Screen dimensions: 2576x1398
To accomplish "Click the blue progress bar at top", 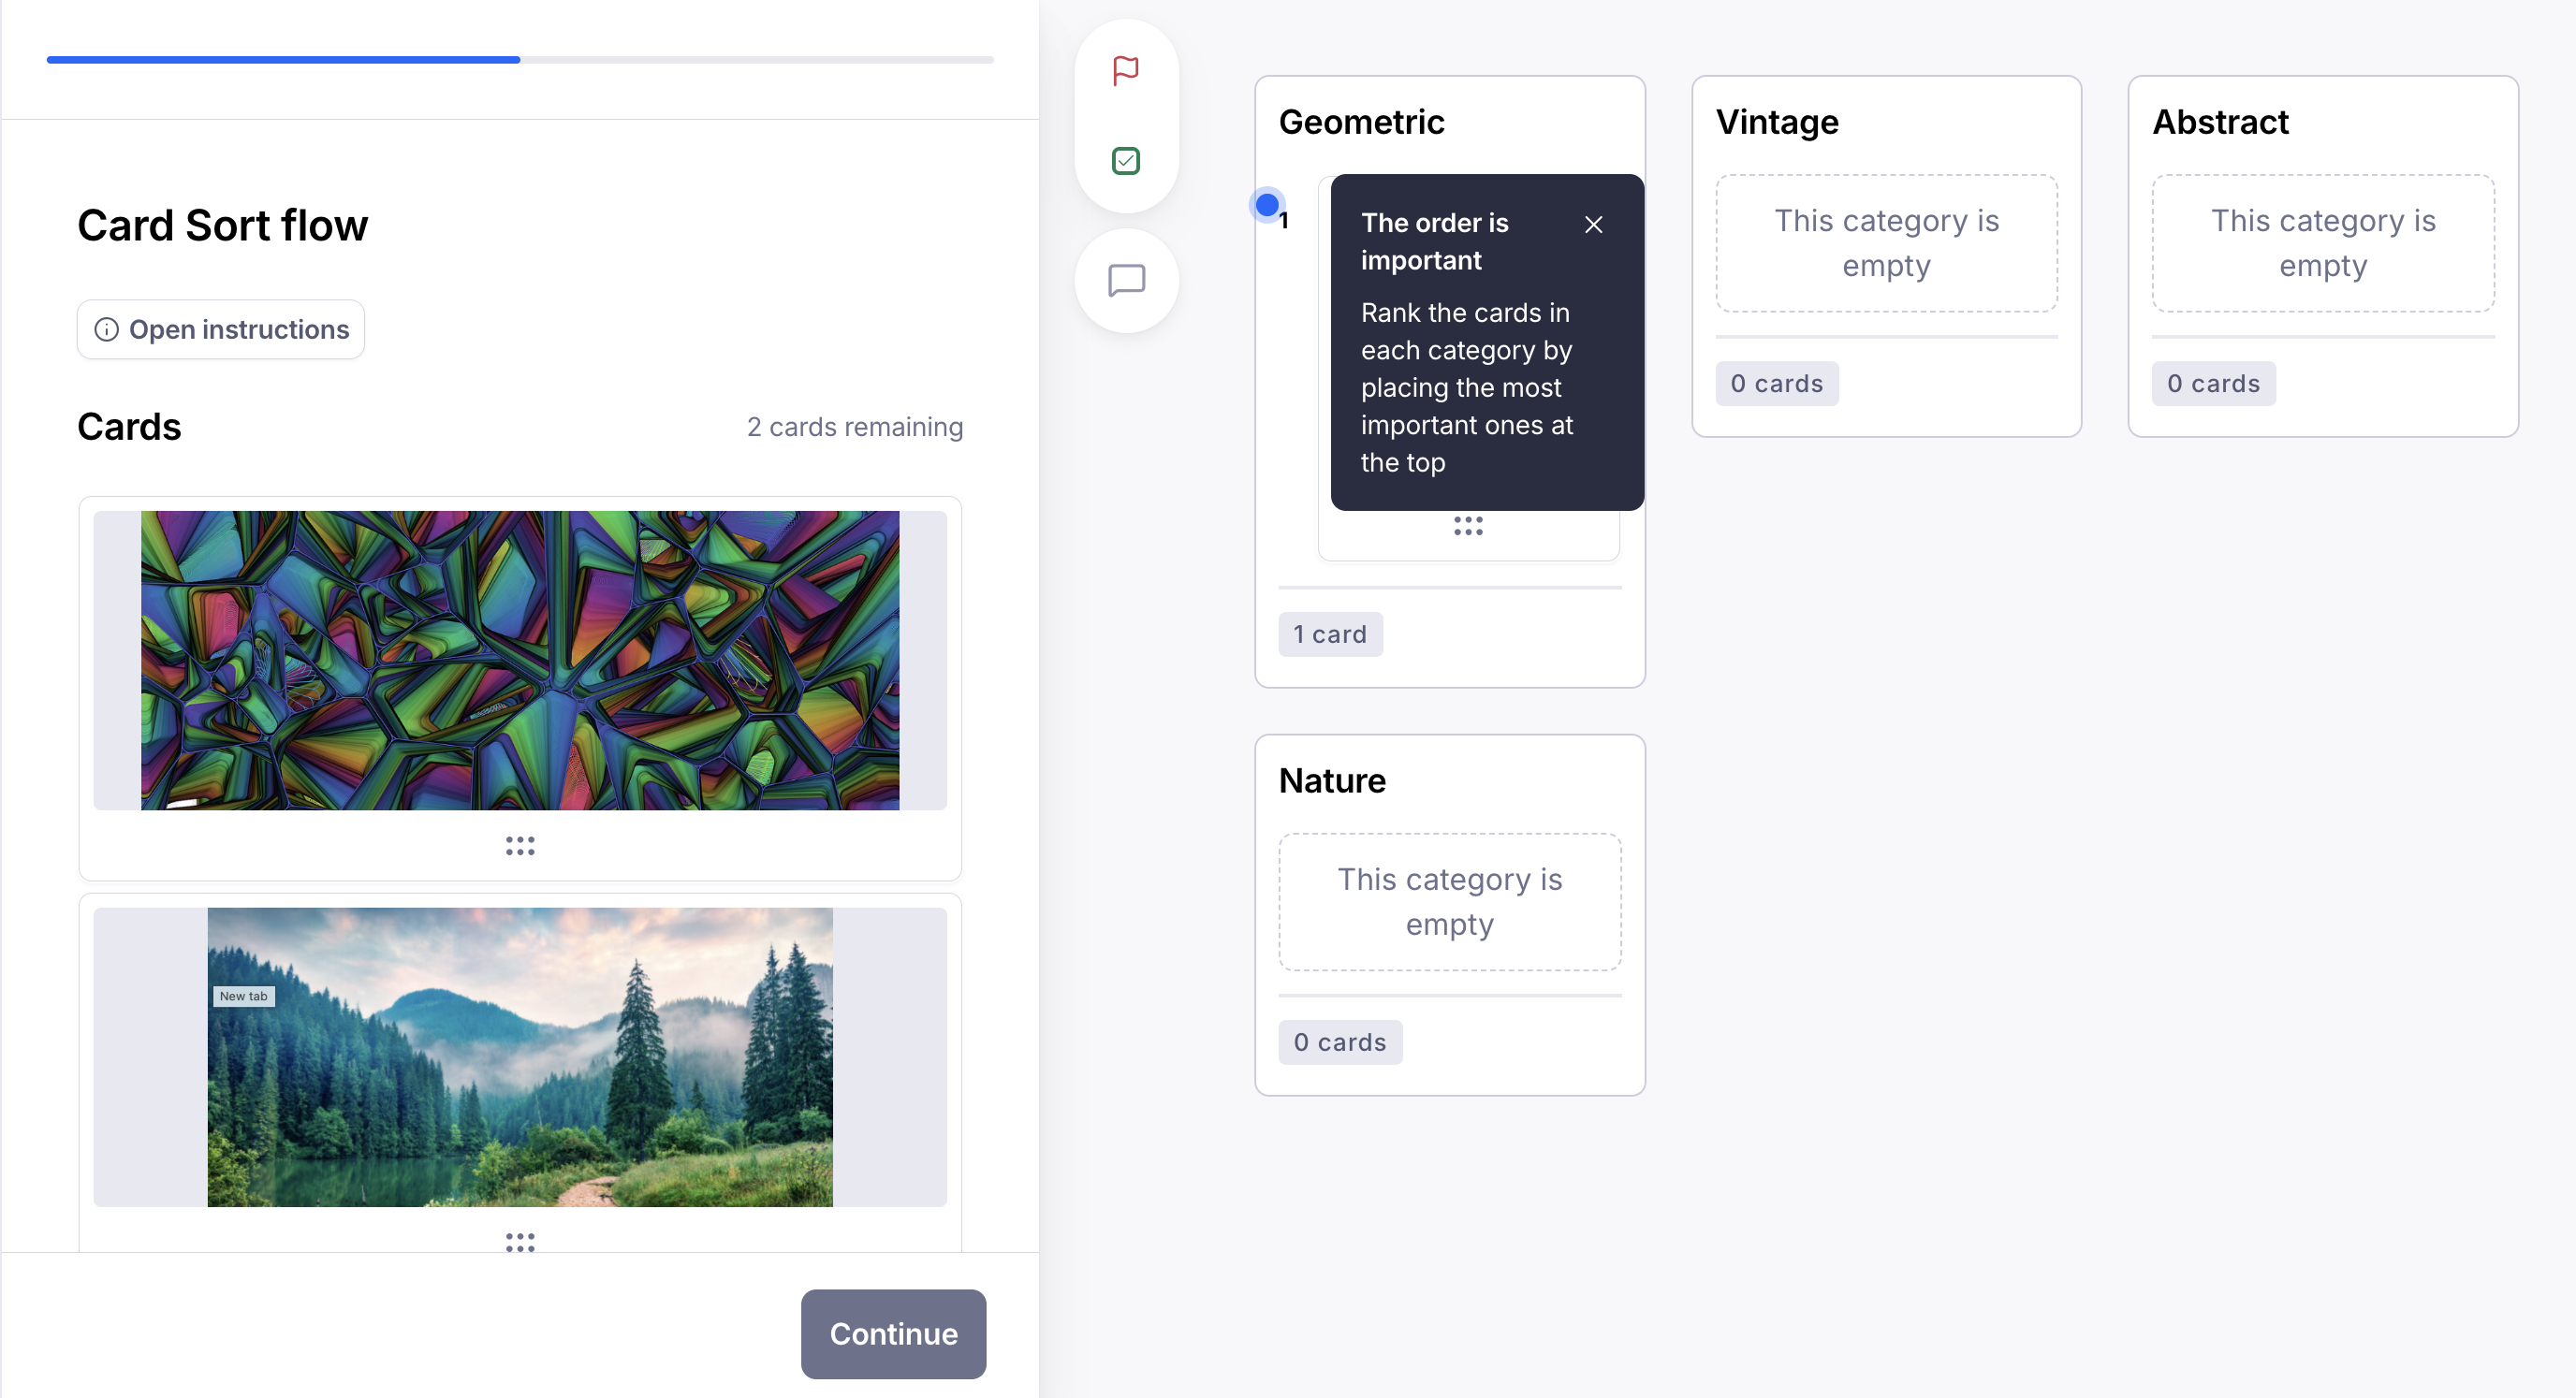I will pos(283,60).
